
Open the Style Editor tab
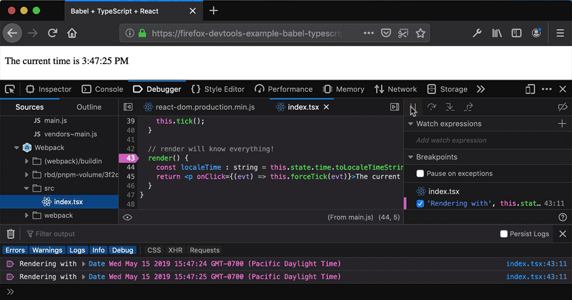click(218, 89)
